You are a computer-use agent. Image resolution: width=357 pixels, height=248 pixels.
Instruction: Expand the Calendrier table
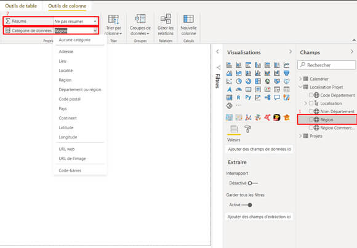(300, 79)
